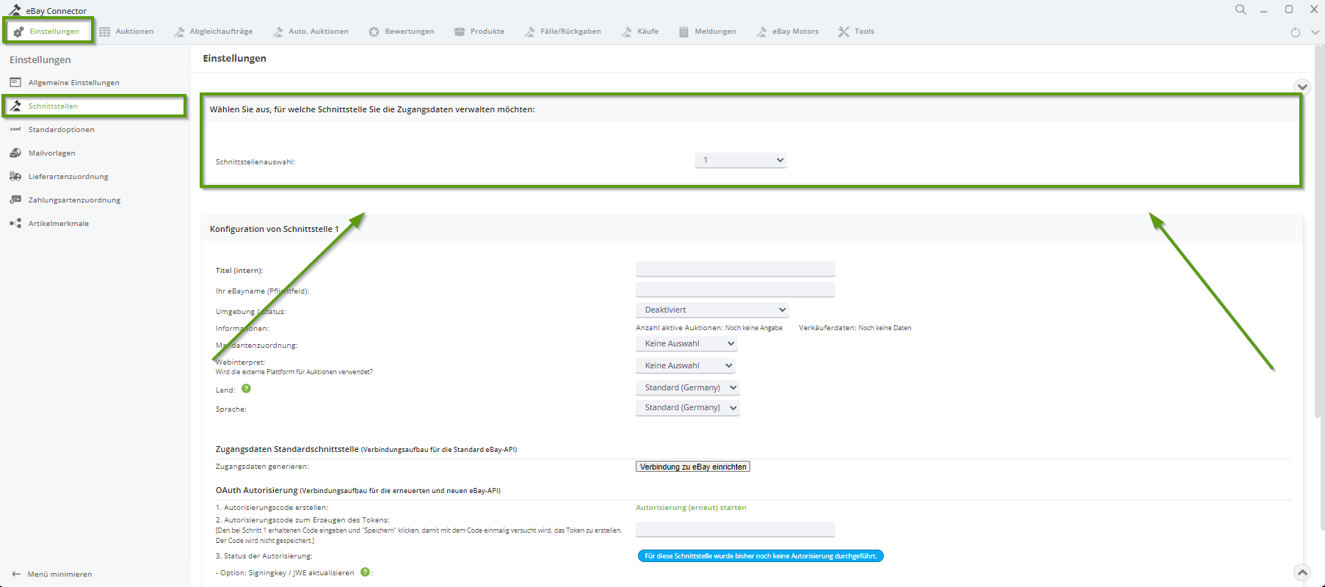Open Standardoptionen in the sidebar
The image size is (1325, 587).
pyautogui.click(x=61, y=130)
